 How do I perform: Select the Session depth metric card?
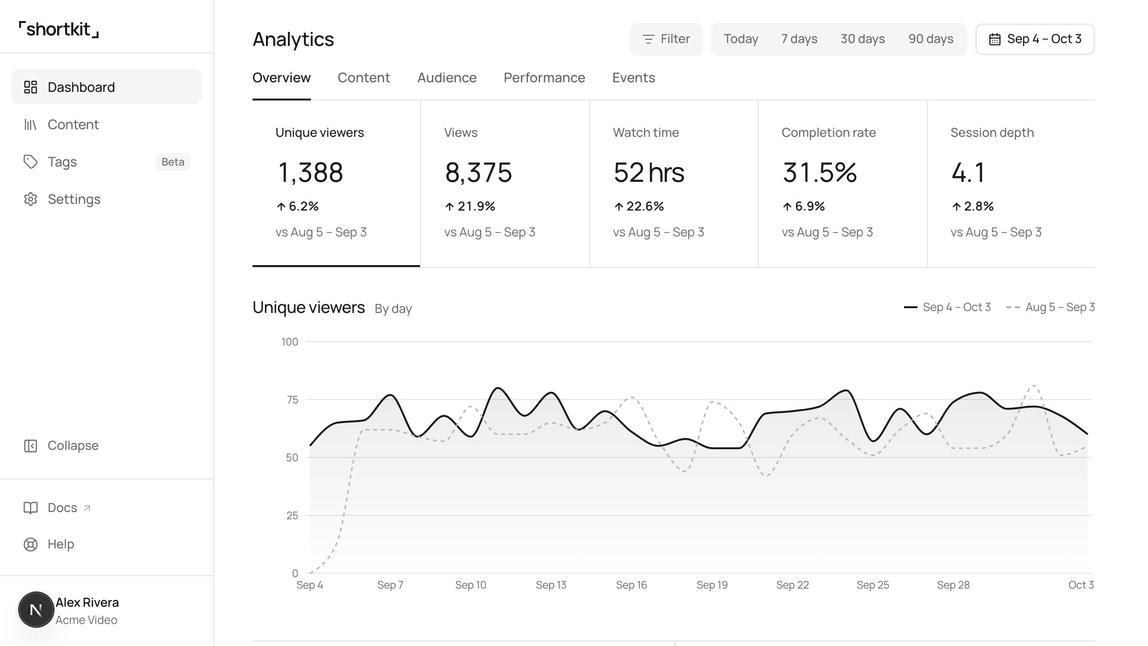tap(1011, 183)
